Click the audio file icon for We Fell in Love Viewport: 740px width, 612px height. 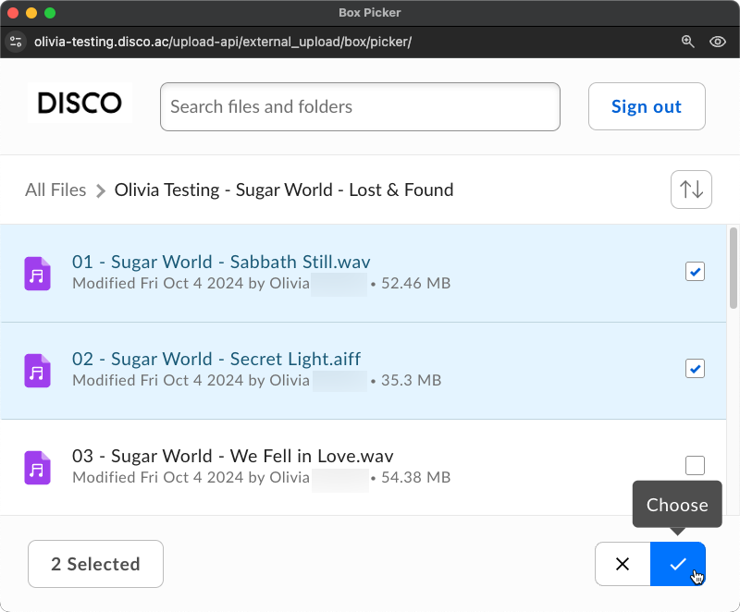37,467
